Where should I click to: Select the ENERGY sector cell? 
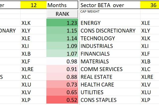110,23
